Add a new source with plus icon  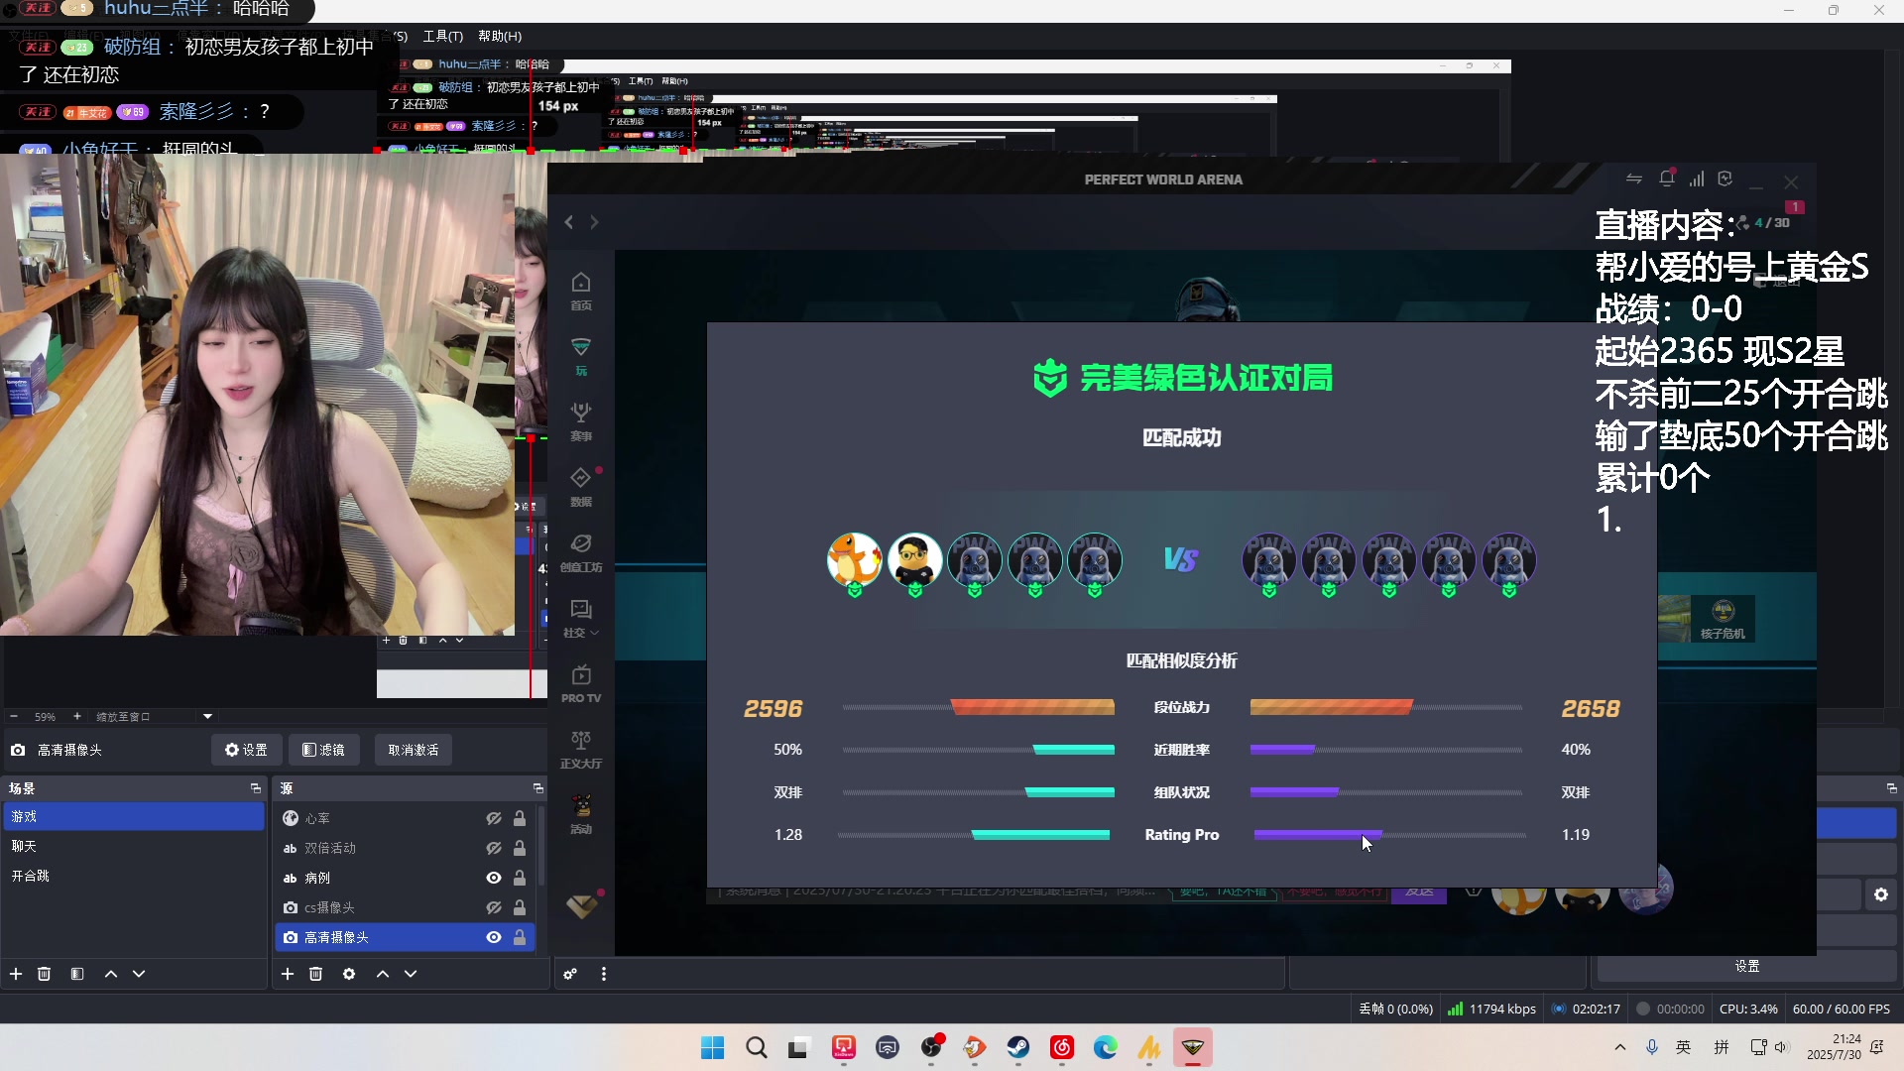coord(288,974)
